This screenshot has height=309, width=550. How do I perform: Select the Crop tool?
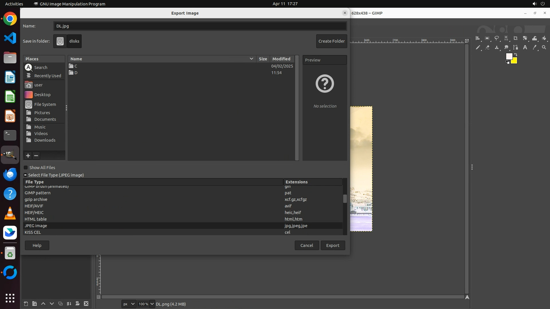(516, 38)
